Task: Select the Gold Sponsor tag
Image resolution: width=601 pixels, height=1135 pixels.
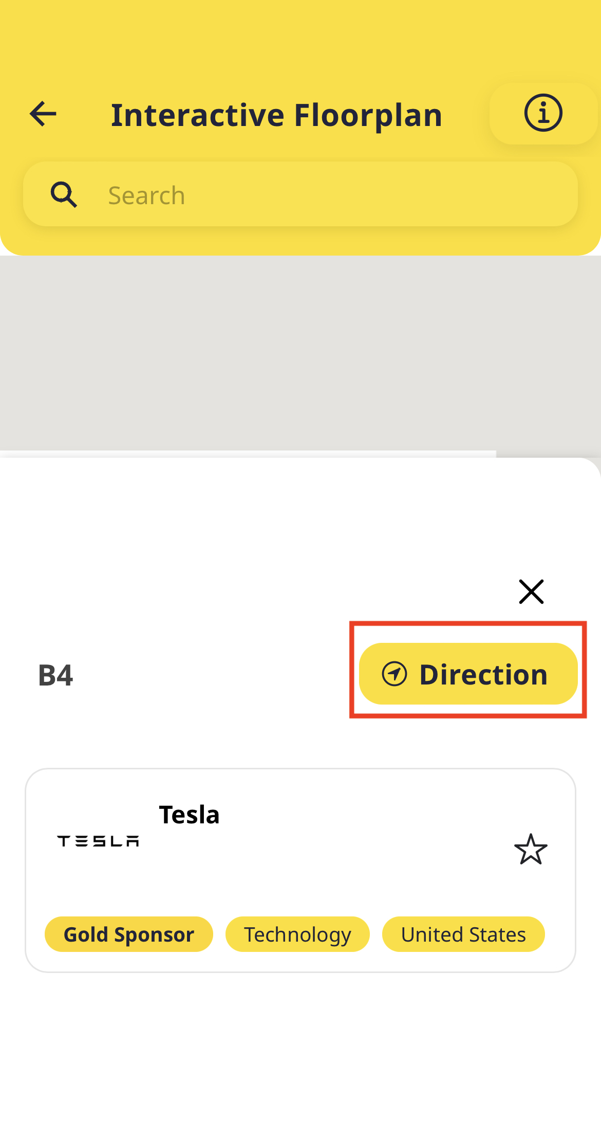Action: [x=129, y=934]
